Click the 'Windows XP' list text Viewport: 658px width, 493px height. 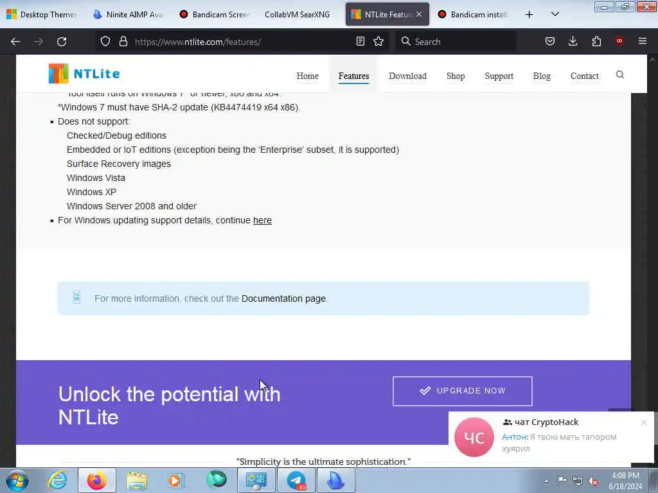click(91, 191)
